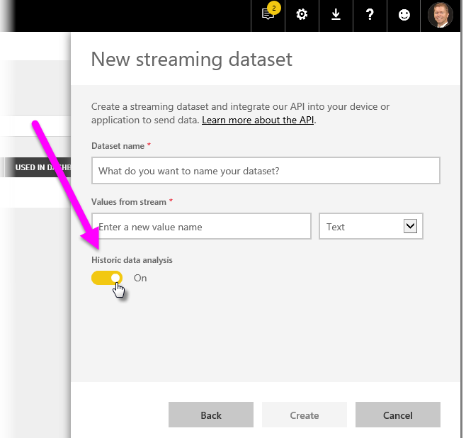Click the Cancel button

pos(397,415)
